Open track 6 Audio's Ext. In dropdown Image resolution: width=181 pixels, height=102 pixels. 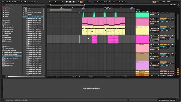click(x=154, y=44)
